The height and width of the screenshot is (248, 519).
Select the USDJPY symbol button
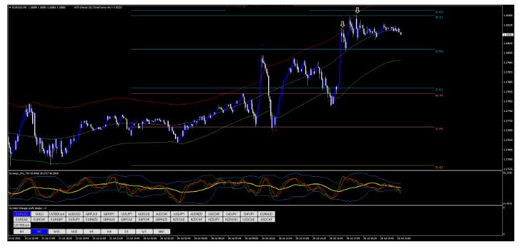point(127,214)
